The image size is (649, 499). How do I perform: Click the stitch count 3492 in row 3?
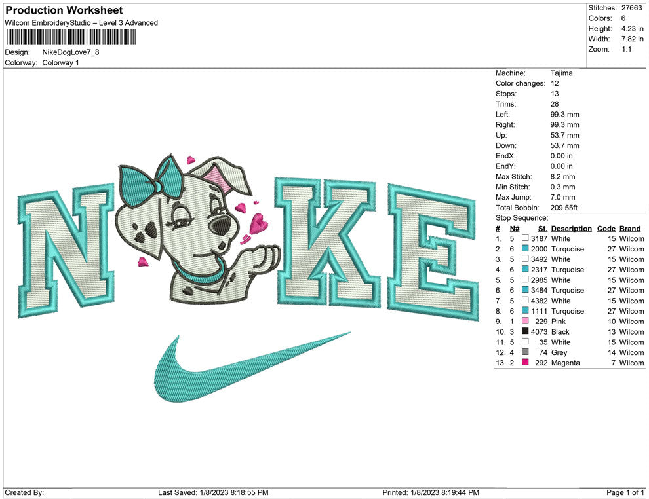(539, 259)
